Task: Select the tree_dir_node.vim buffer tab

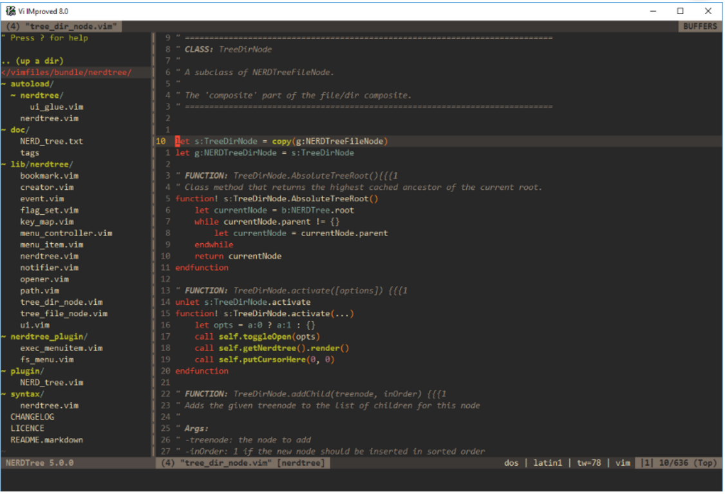Action: pyautogui.click(x=62, y=26)
